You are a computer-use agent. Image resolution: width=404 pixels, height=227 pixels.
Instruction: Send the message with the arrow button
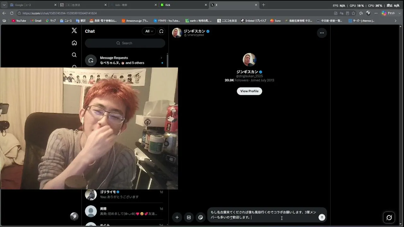(322, 217)
